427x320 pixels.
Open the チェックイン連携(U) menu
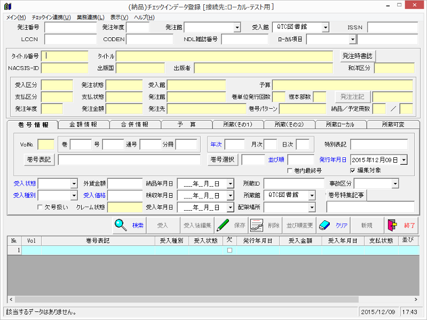pyautogui.click(x=51, y=18)
